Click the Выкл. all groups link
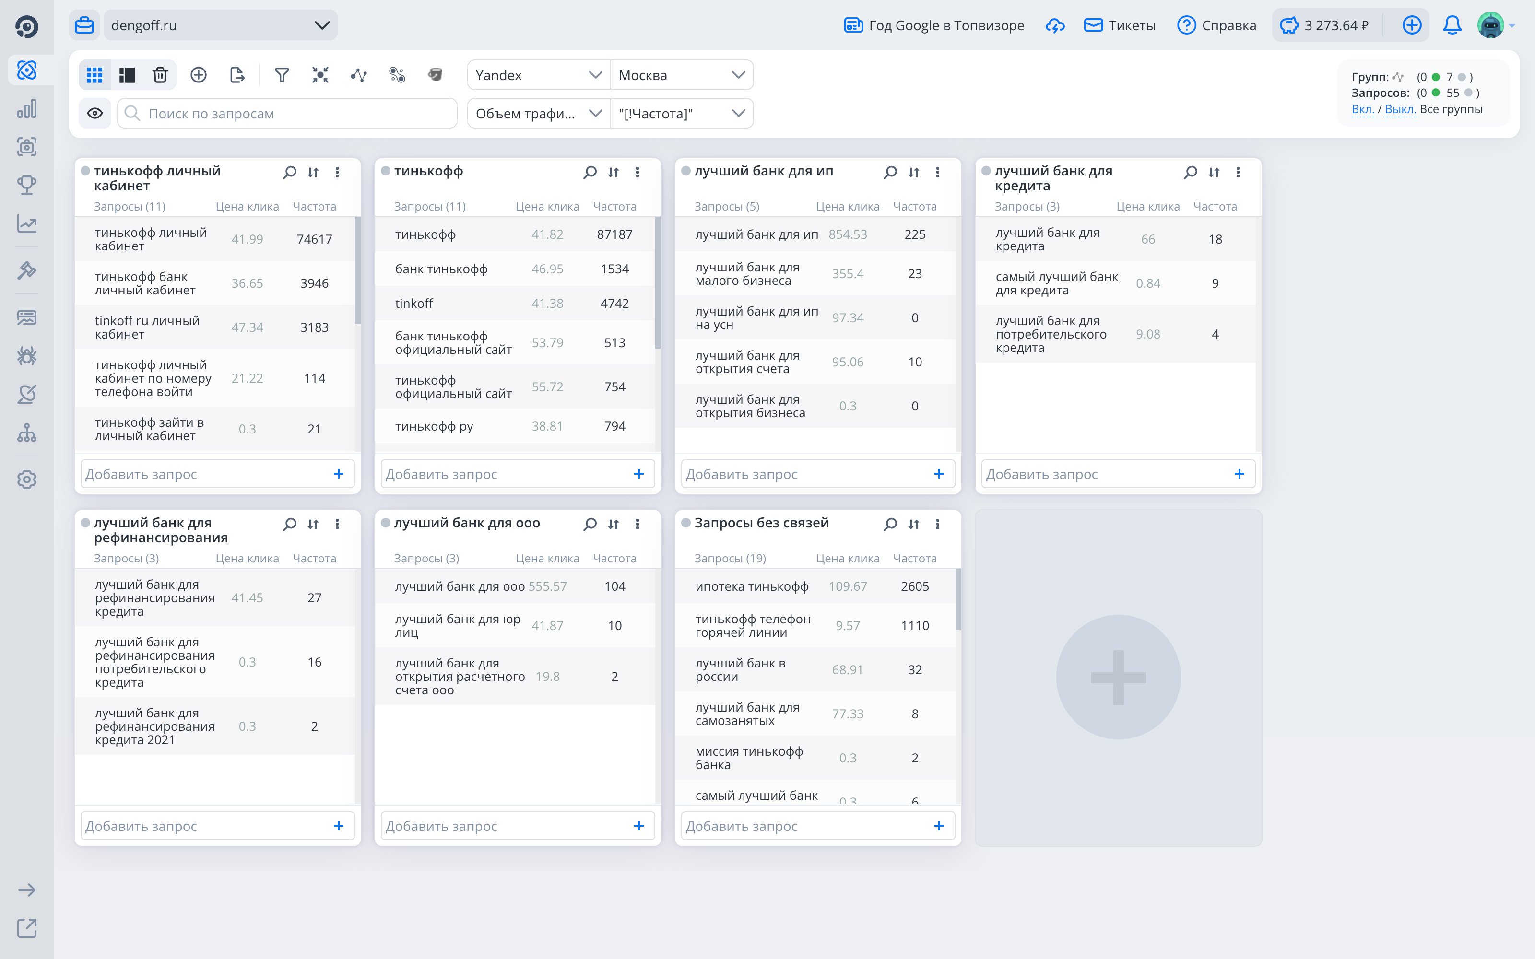1535x959 pixels. coord(1400,109)
